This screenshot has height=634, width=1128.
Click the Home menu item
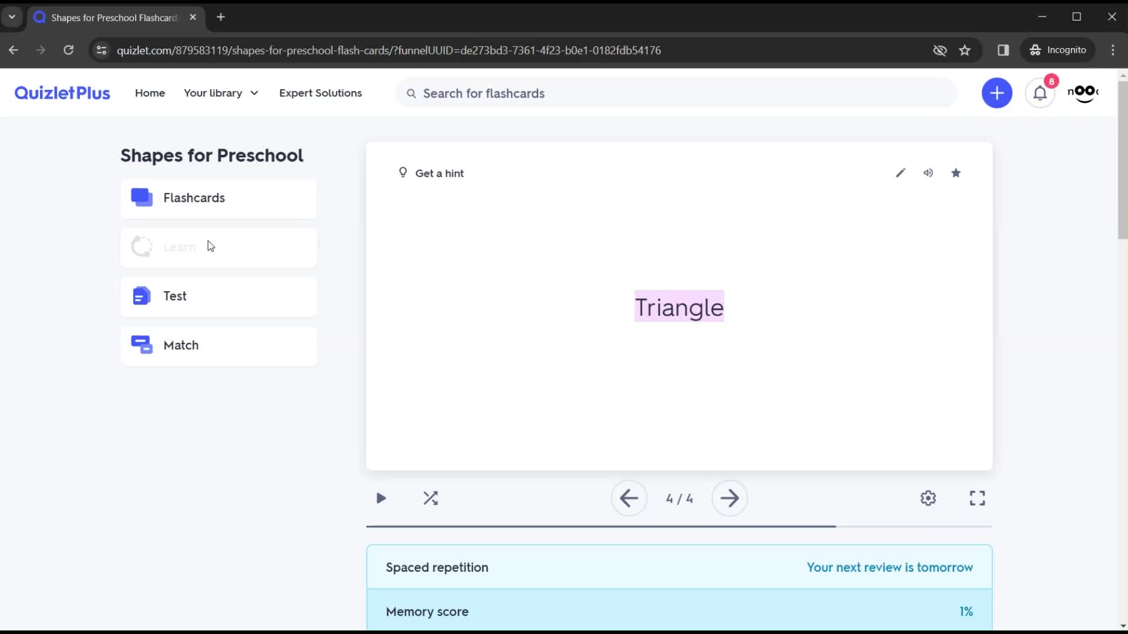click(x=150, y=93)
